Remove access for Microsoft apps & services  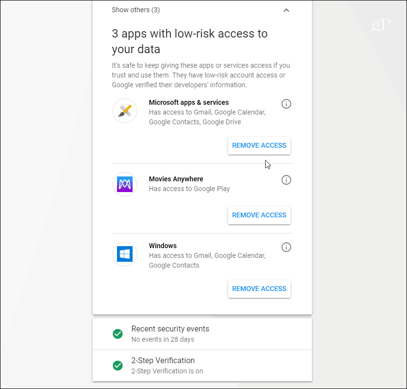click(259, 146)
